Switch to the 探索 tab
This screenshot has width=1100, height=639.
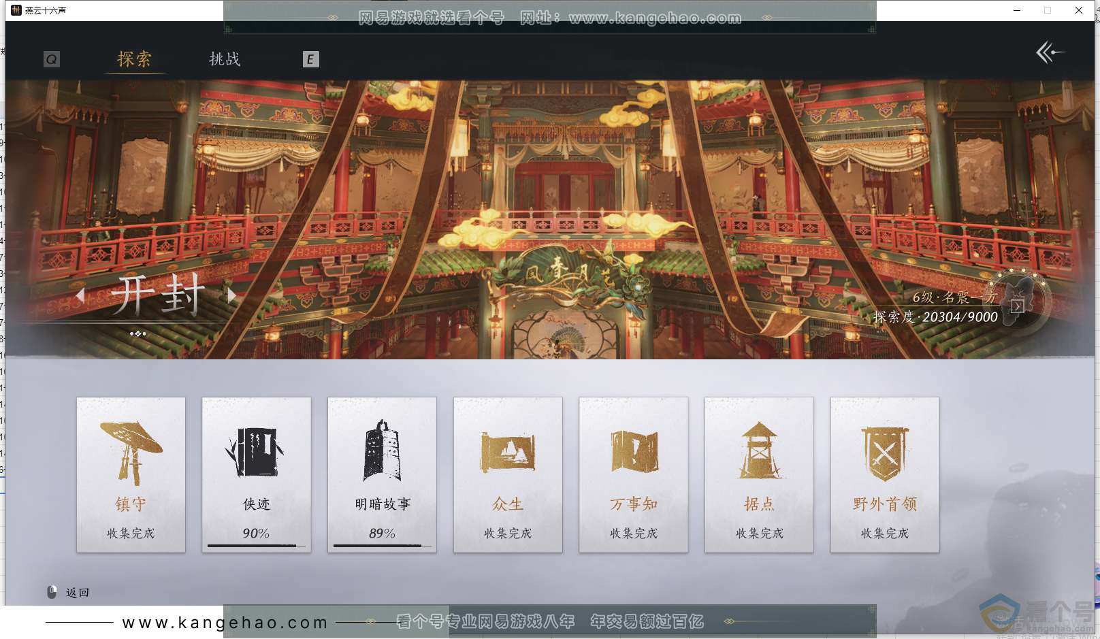(134, 59)
